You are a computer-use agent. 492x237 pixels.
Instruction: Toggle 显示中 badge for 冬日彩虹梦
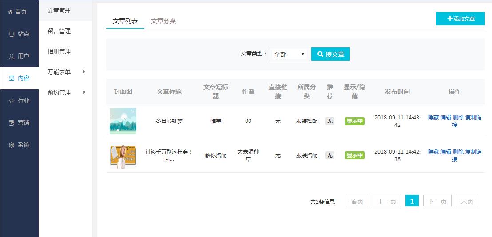[354, 121]
